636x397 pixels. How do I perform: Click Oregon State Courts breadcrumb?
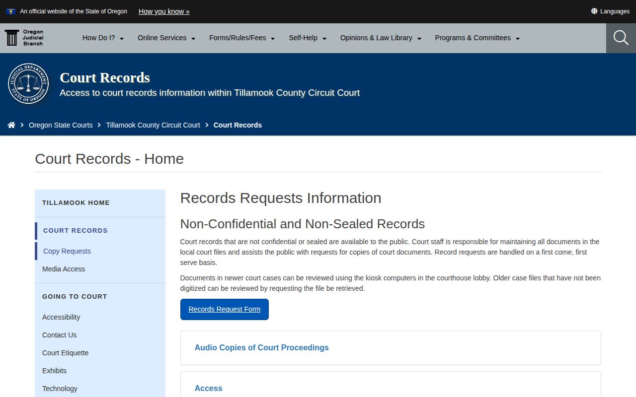pyautogui.click(x=61, y=125)
